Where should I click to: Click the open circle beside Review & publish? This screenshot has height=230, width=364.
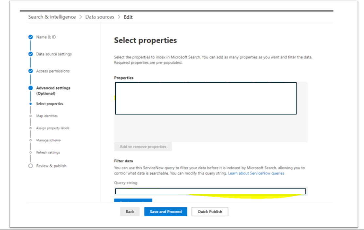pyautogui.click(x=30, y=166)
